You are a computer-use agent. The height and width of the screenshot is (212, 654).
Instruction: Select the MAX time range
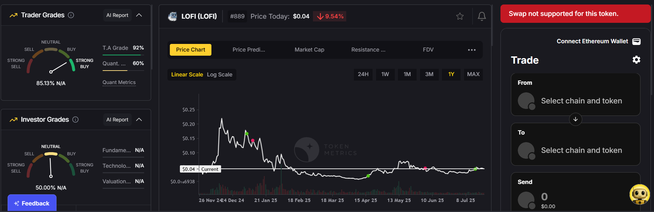[473, 74]
